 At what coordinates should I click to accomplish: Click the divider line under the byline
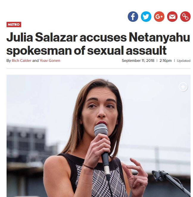click(99, 68)
